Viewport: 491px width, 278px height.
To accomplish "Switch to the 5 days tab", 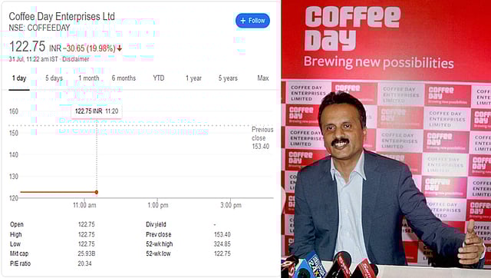I will tap(54, 78).
